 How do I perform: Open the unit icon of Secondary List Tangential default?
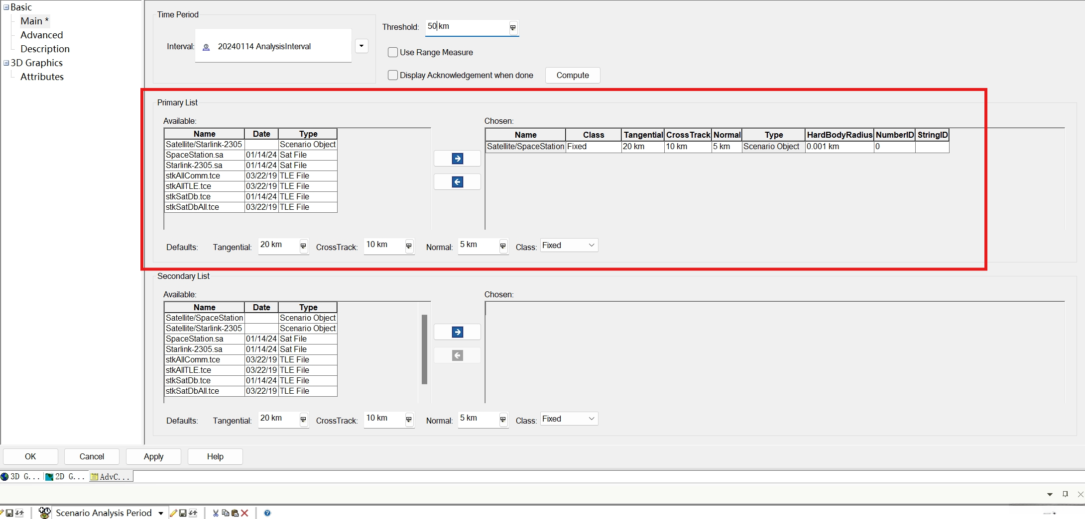pyautogui.click(x=303, y=420)
